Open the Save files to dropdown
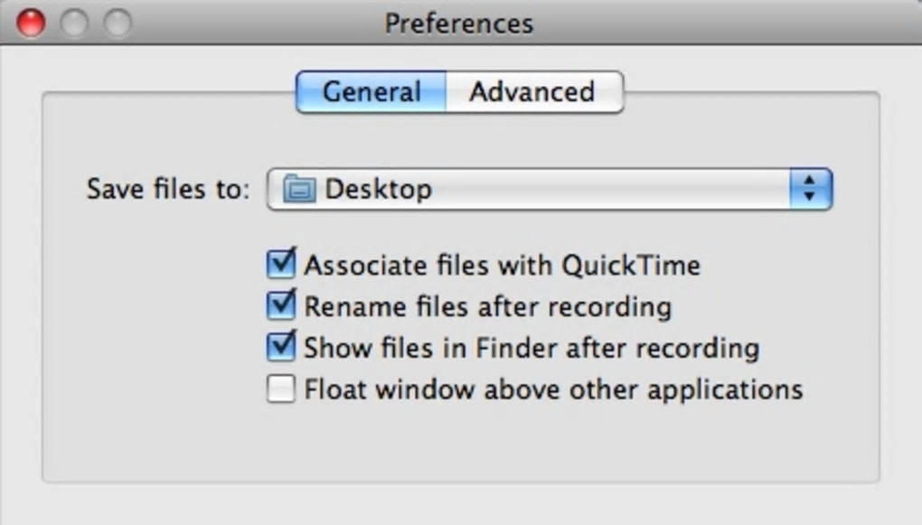 (548, 190)
